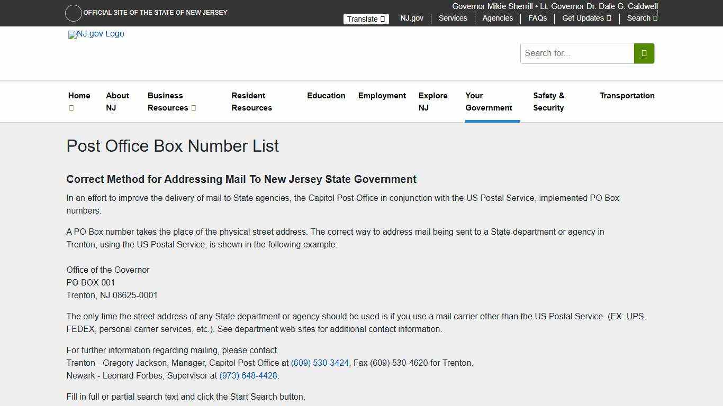Click the Agencies link
The image size is (723, 406).
(497, 17)
